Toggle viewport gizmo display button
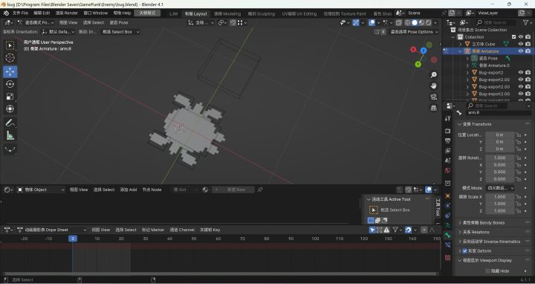The width and height of the screenshot is (535, 284). point(356,22)
